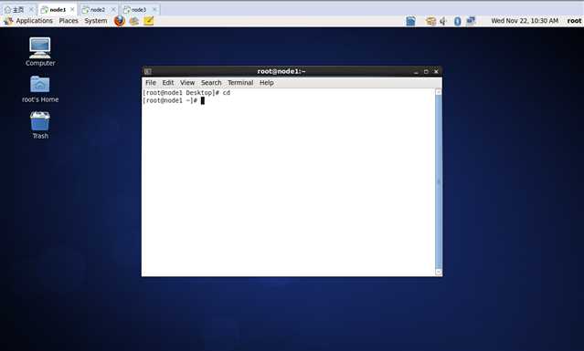This screenshot has height=351, width=584.
Task: Click the volume speaker tray icon
Action: [x=443, y=21]
